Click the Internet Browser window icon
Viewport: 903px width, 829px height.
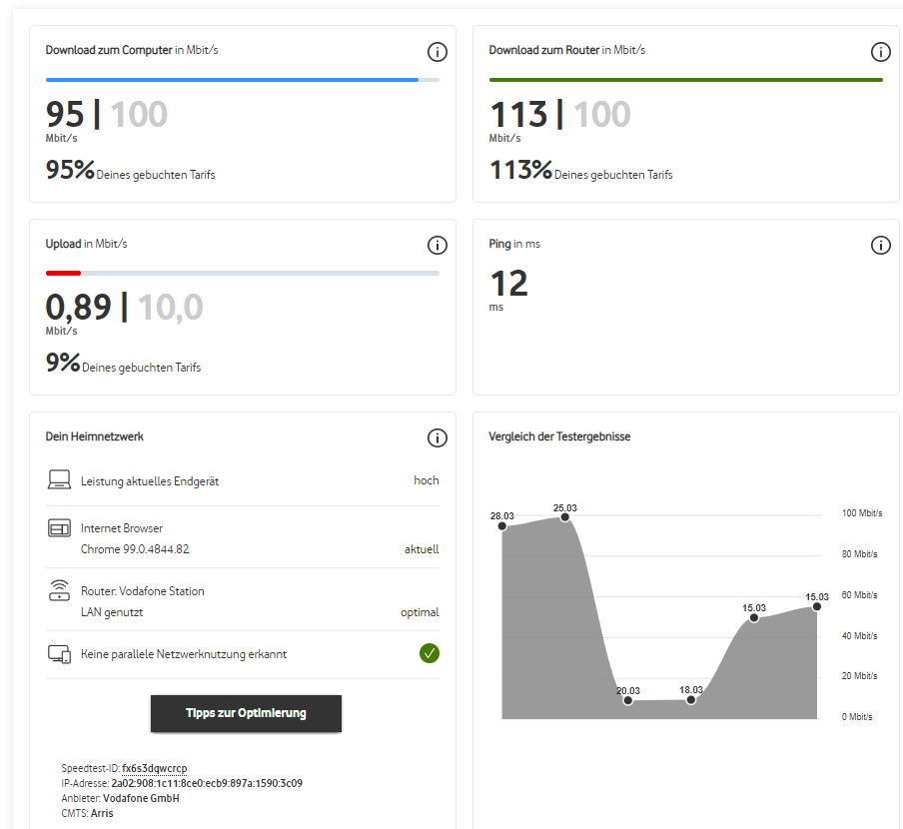click(x=59, y=528)
